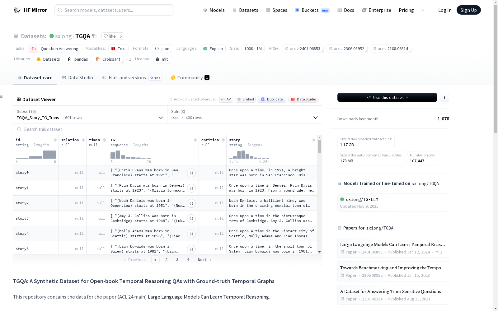Jump to page 2 of the table
This screenshot has height=311, width=498.
[x=167, y=260]
